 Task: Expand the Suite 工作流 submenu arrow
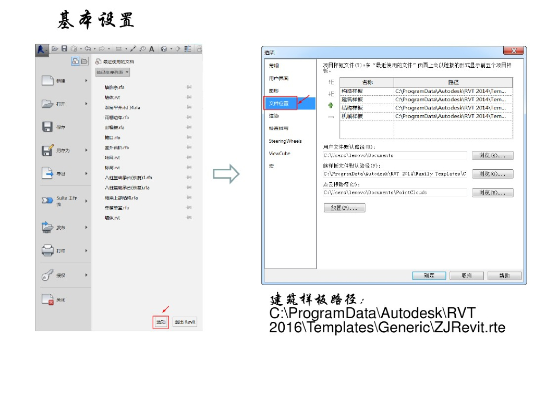(86, 201)
